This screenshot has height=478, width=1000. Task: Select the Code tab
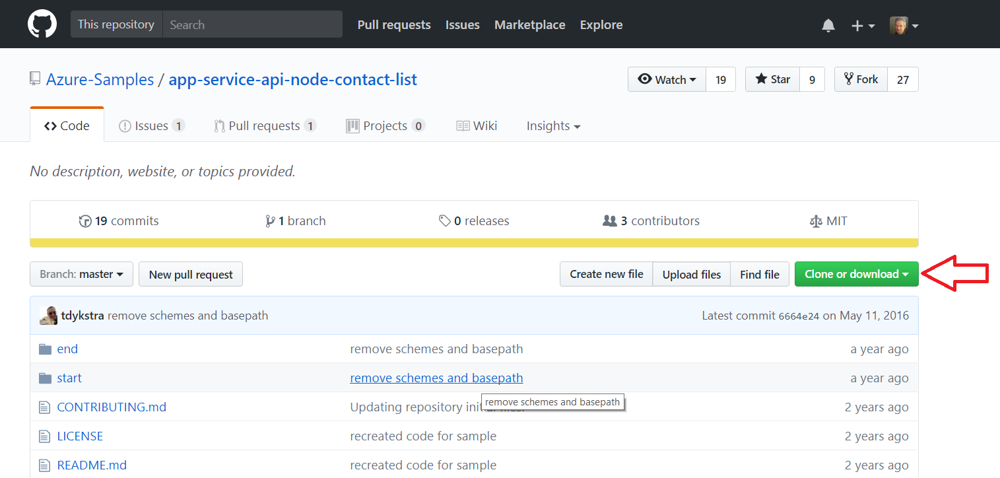coord(67,125)
